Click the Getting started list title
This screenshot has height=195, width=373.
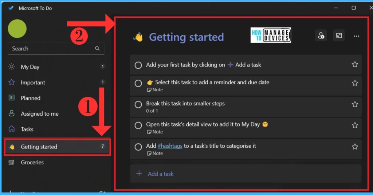tap(186, 37)
